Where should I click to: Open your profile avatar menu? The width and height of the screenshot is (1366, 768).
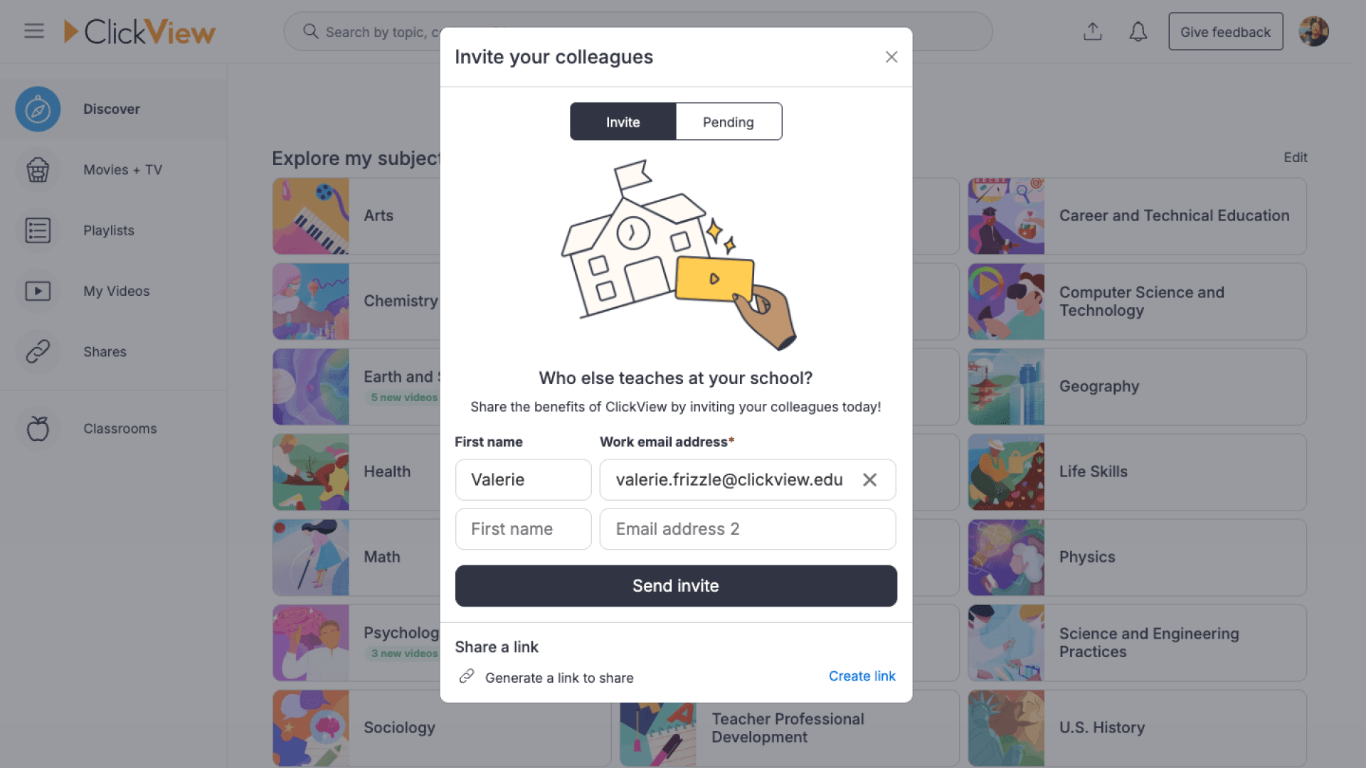click(1314, 31)
